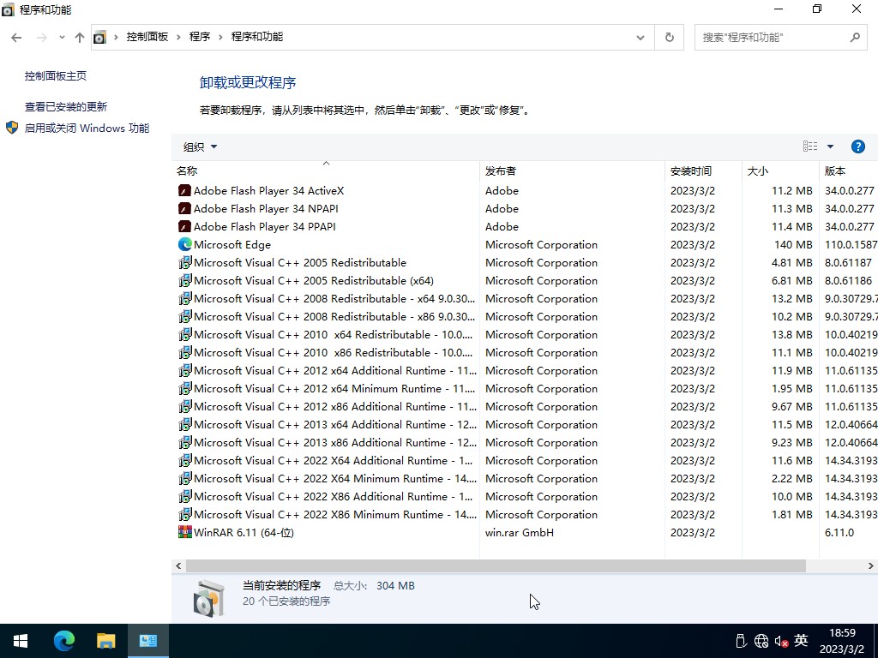The width and height of the screenshot is (878, 658).
Task: Click 启用或关闭 Windows 功能 link
Action: pyautogui.click(x=87, y=128)
